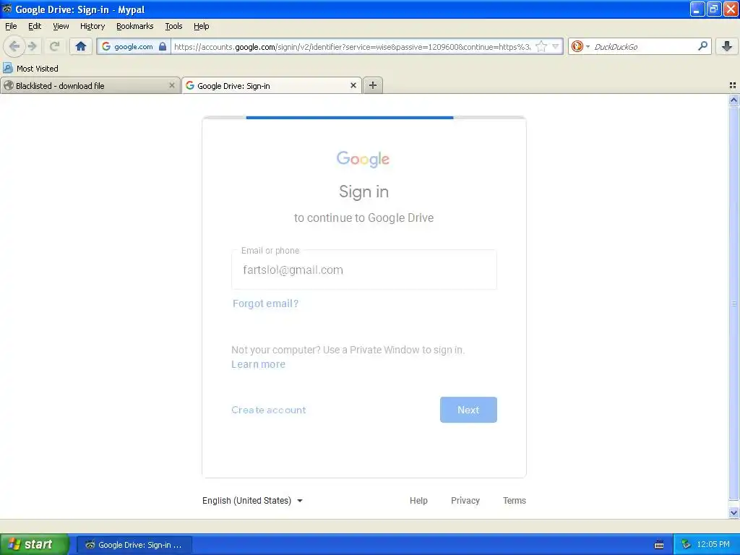Select Google Drive: Sign-in taskbar button
The width and height of the screenshot is (740, 555).
134,545
